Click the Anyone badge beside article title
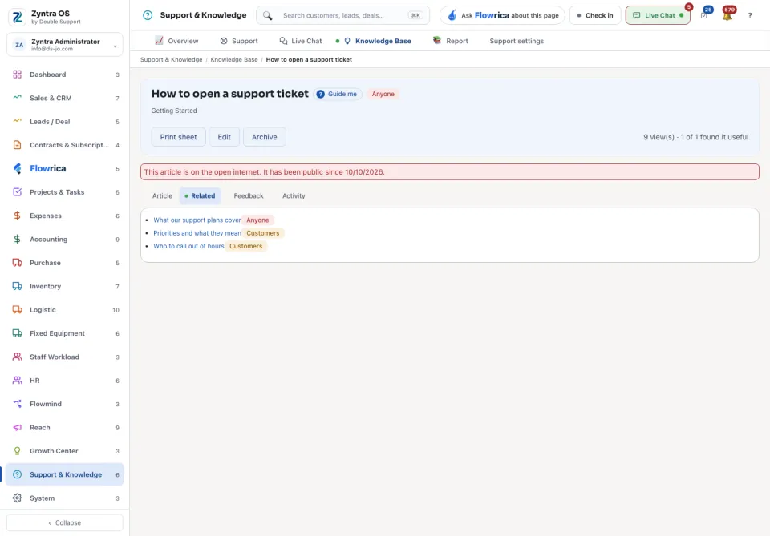The width and height of the screenshot is (770, 536). coord(383,95)
